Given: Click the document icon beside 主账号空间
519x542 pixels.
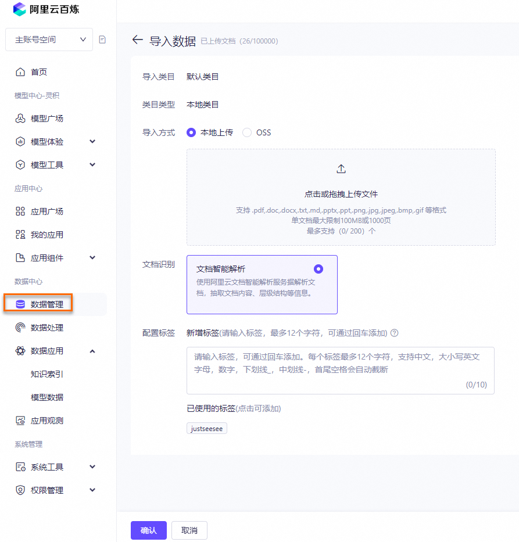Looking at the screenshot, I should [103, 40].
